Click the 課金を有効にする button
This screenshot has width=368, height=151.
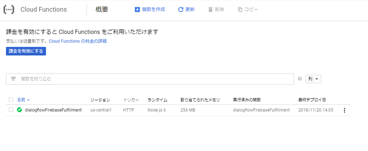pos(26,51)
